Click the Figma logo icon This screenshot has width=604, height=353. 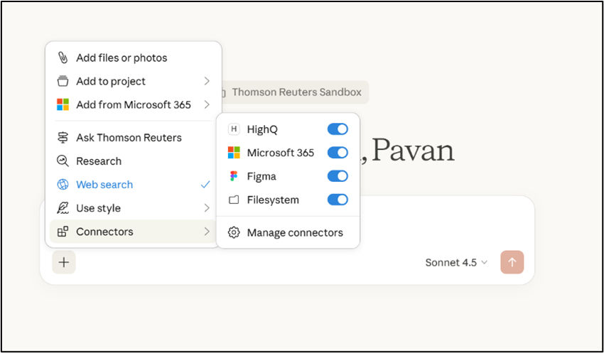pyautogui.click(x=233, y=176)
